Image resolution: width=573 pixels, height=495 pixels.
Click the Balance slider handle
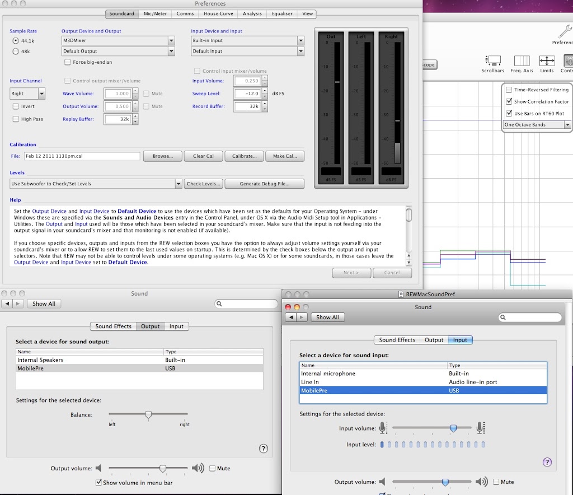click(148, 414)
